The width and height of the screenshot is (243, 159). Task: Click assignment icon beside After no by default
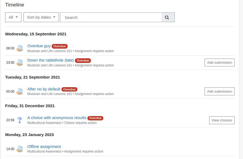[x=20, y=92]
